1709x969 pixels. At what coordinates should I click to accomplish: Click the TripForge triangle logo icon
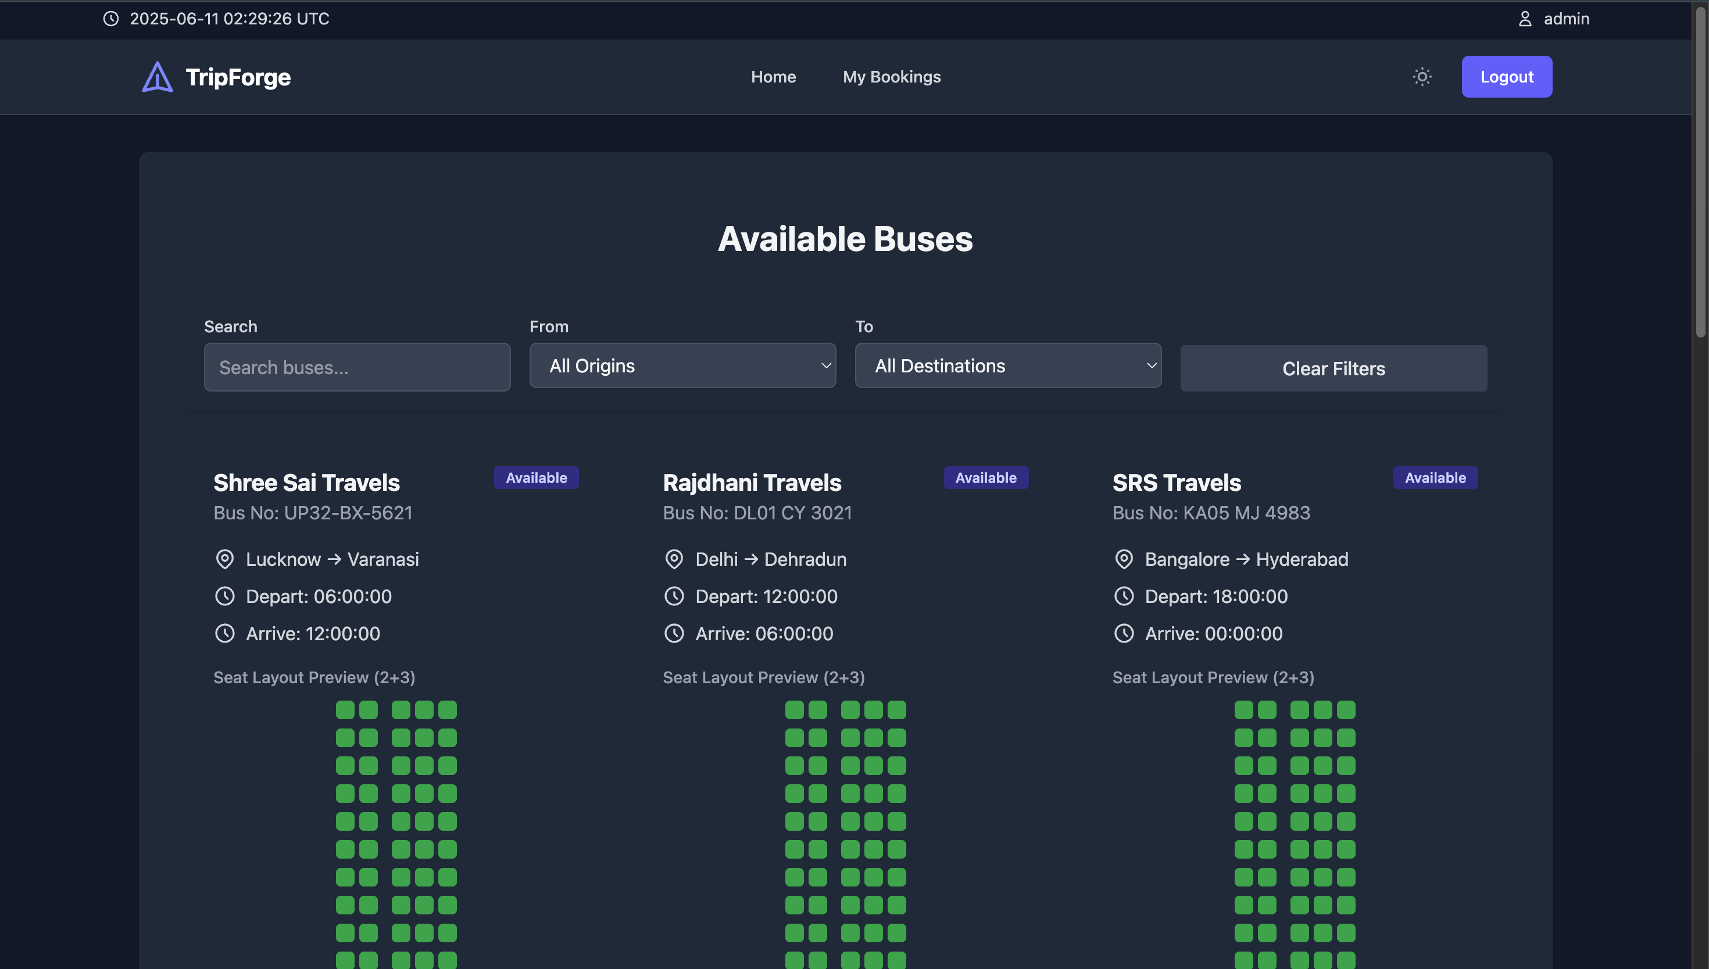[x=157, y=77]
